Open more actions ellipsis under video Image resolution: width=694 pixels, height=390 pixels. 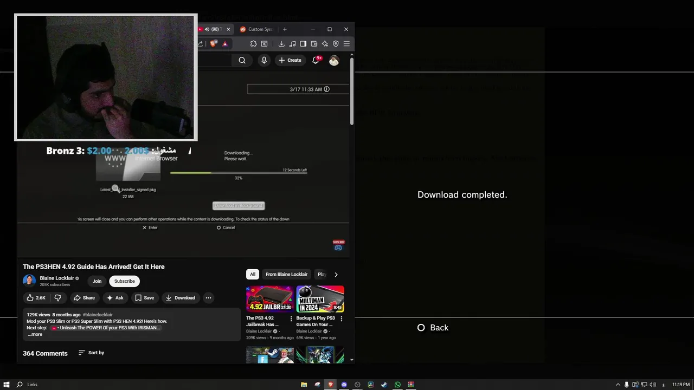(x=208, y=297)
